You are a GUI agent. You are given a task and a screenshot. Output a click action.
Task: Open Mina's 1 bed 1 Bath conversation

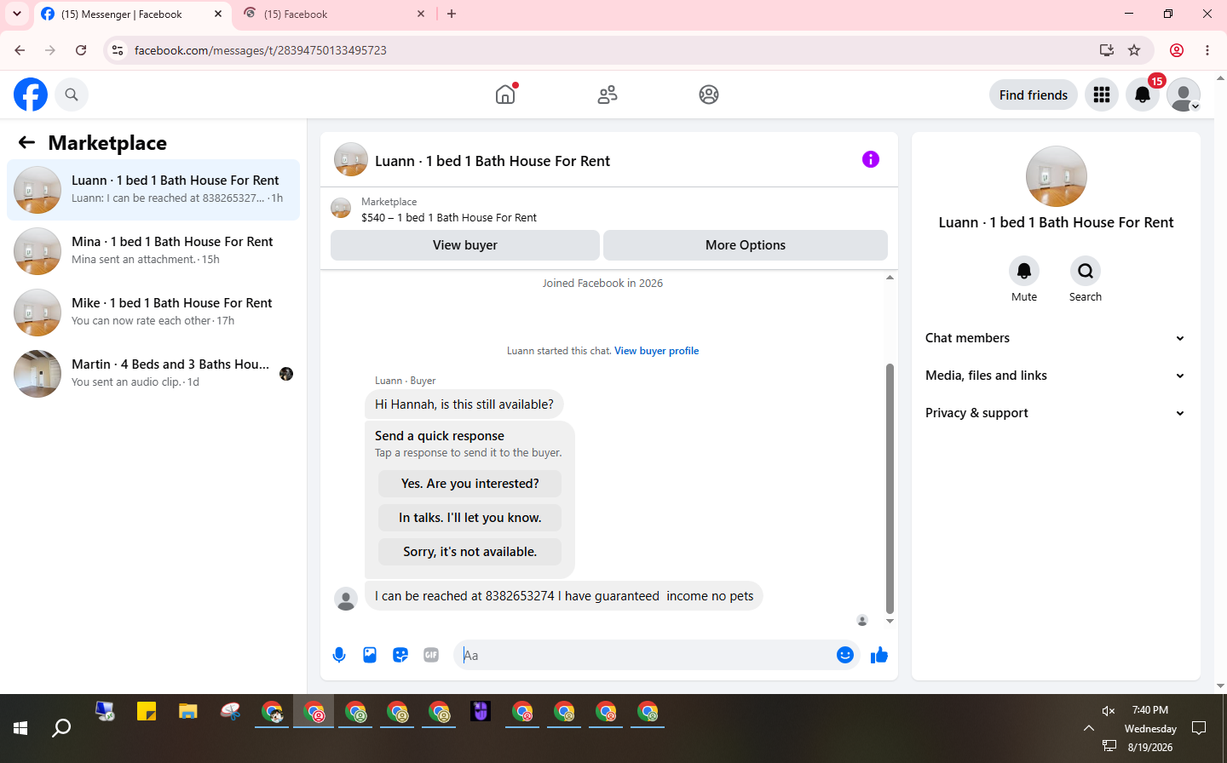[x=153, y=251]
